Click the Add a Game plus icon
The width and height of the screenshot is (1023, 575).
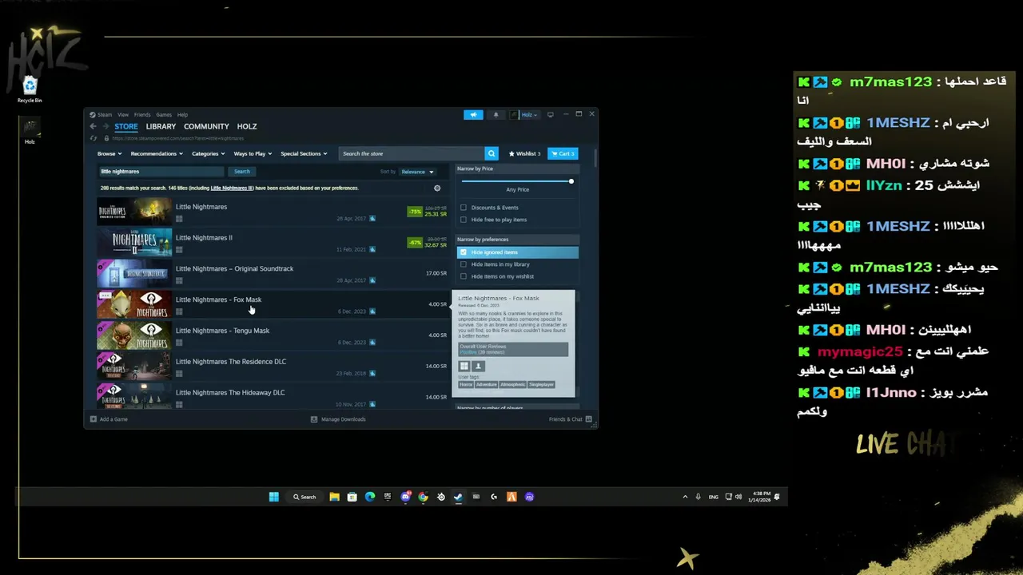(x=94, y=419)
